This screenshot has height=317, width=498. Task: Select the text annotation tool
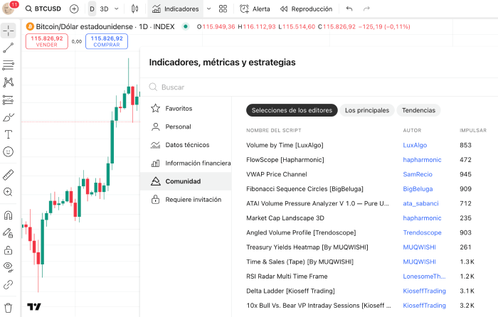point(9,134)
